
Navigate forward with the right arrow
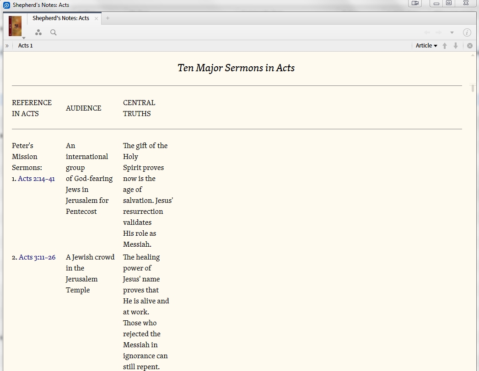click(x=439, y=32)
